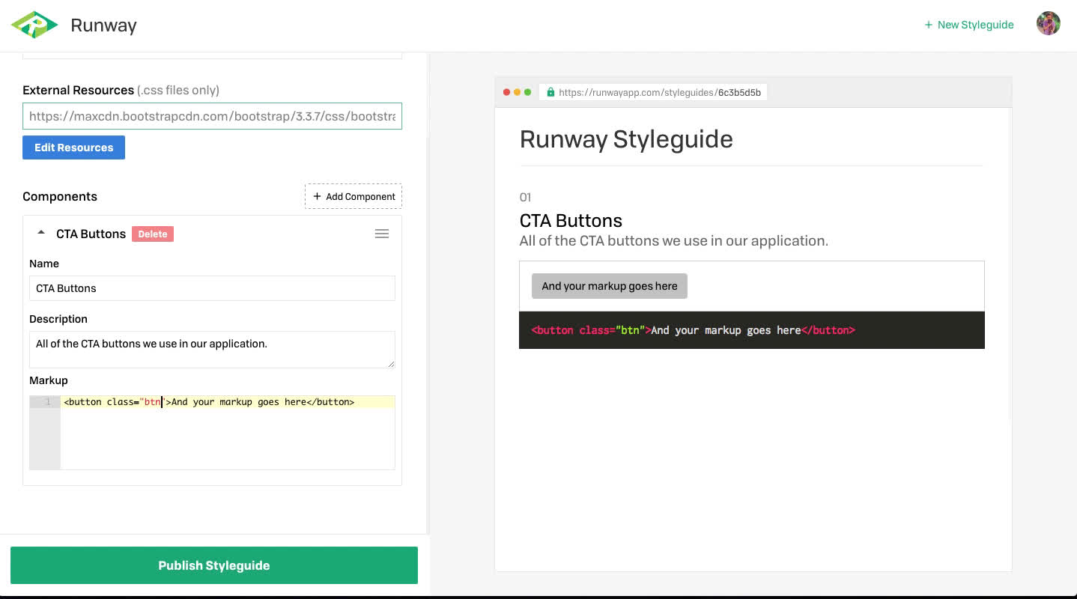Click the red dot in preview window
1077x599 pixels.
pos(506,92)
